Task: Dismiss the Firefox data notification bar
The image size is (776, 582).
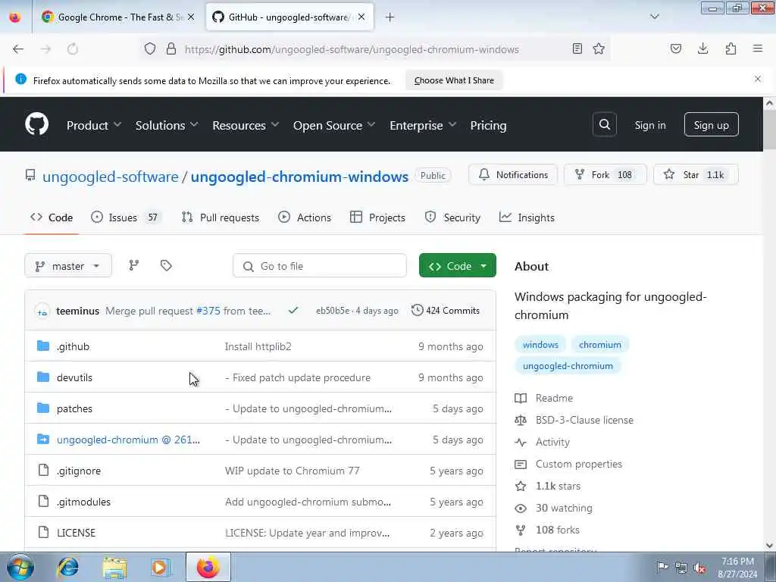Action: click(757, 79)
